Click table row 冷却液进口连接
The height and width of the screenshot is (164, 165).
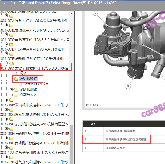coord(124,148)
